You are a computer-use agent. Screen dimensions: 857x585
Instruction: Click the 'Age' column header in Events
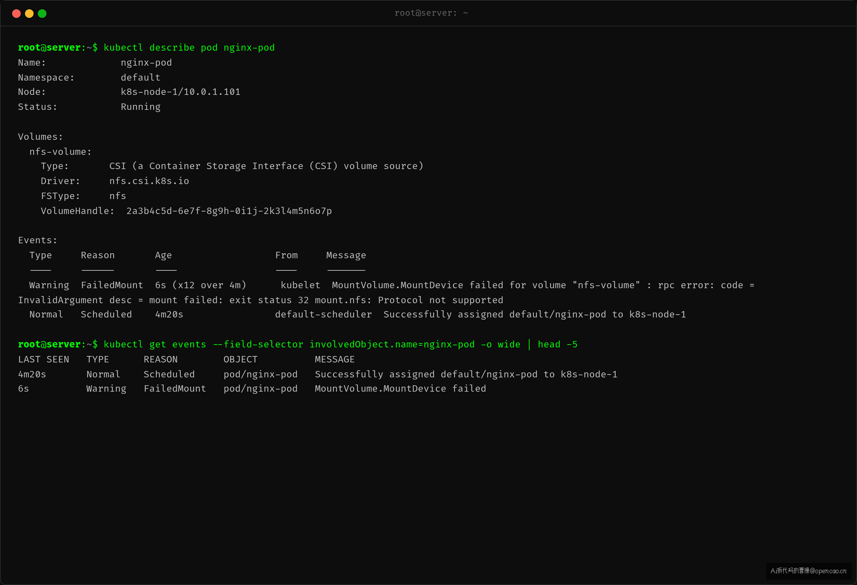coord(163,256)
